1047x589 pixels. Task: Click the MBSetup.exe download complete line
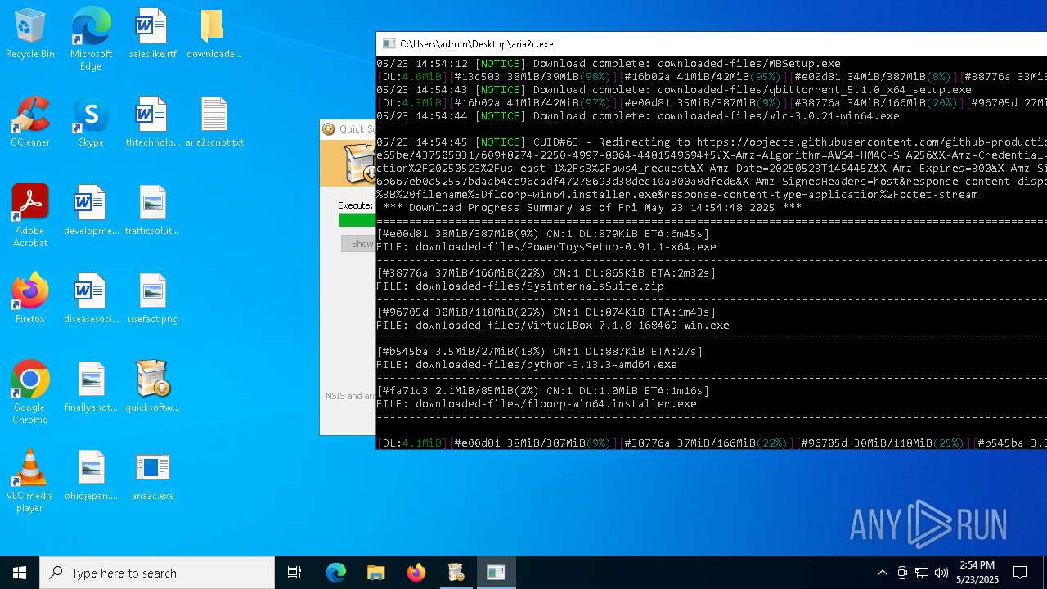point(608,63)
